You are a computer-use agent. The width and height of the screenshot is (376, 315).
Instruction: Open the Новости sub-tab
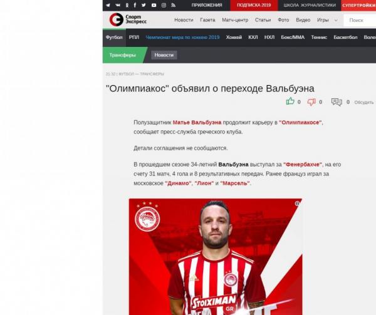click(164, 55)
